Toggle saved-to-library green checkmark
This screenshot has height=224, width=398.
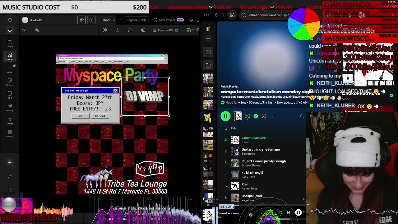[x=256, y=116]
